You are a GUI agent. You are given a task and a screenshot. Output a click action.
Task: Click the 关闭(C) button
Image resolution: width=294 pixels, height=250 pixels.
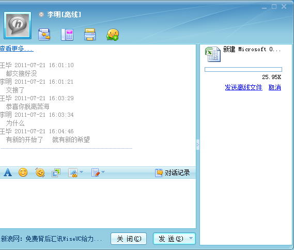(x=129, y=239)
